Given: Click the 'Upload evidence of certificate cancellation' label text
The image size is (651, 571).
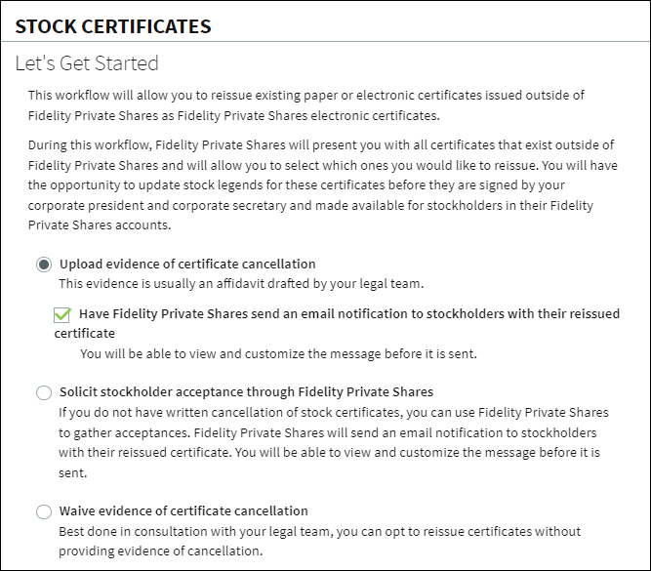Looking at the screenshot, I should (187, 265).
